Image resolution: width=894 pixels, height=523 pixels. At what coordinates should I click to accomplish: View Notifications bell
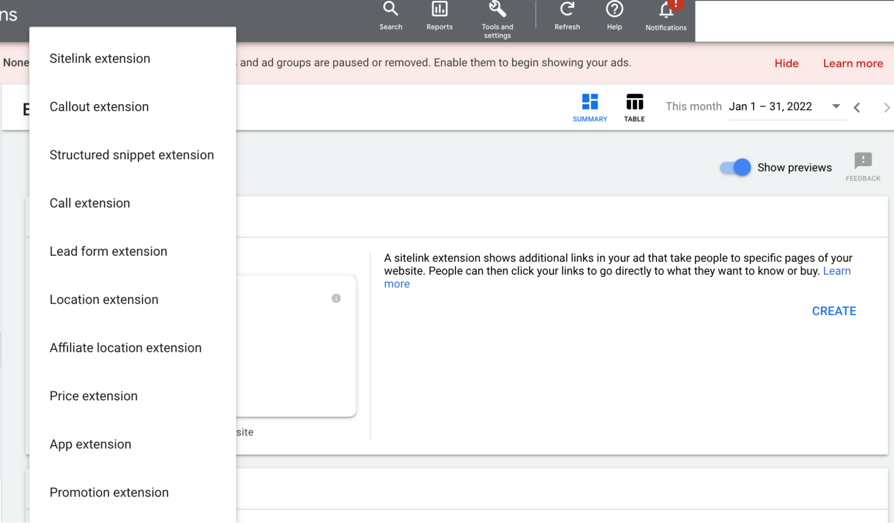pos(666,16)
